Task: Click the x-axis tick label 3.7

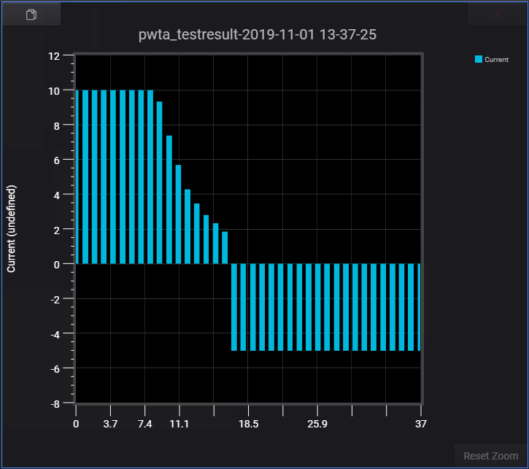Action: coord(110,423)
